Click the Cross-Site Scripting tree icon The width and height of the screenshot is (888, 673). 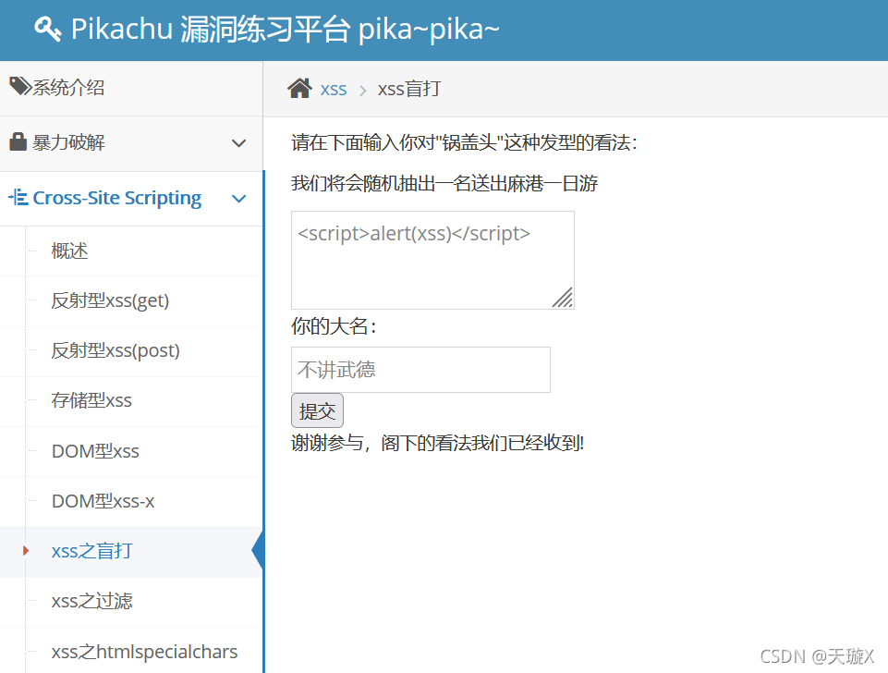point(18,198)
